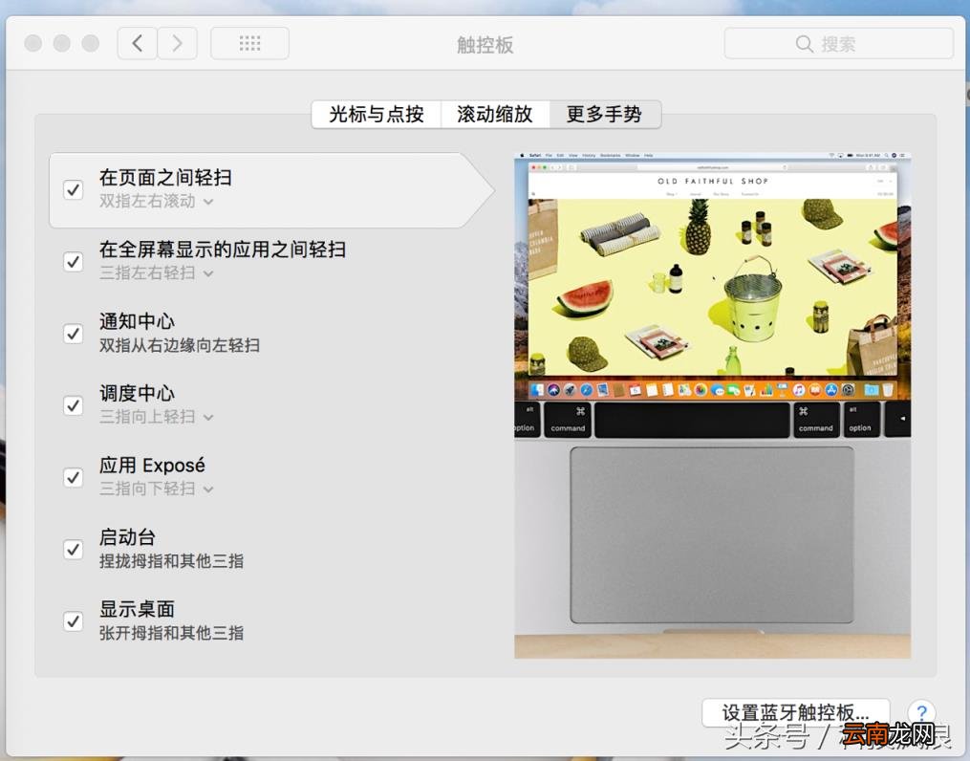Uncheck the 应用 Exposé checkbox

pos(74,477)
